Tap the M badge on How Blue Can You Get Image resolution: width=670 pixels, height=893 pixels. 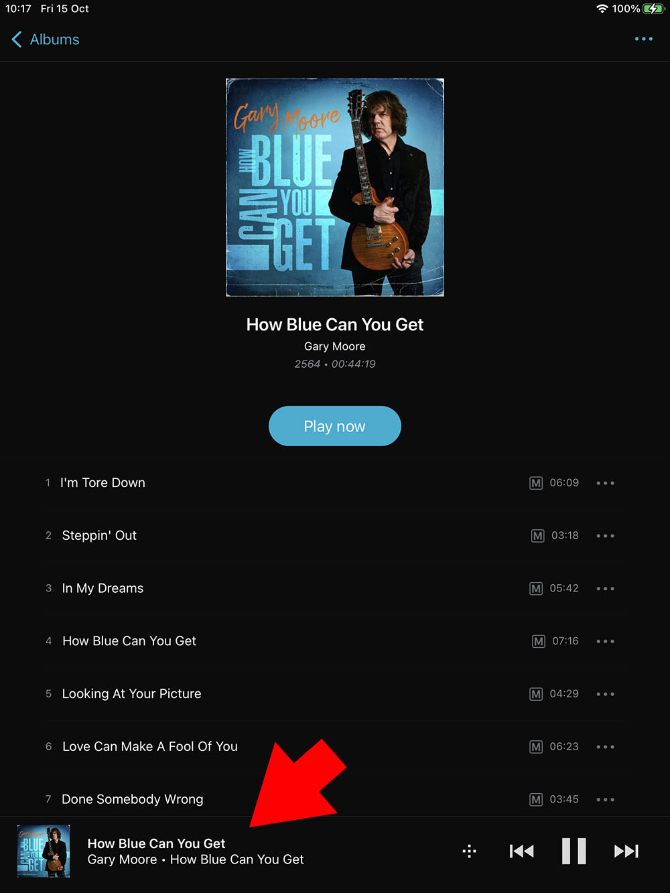tap(539, 641)
